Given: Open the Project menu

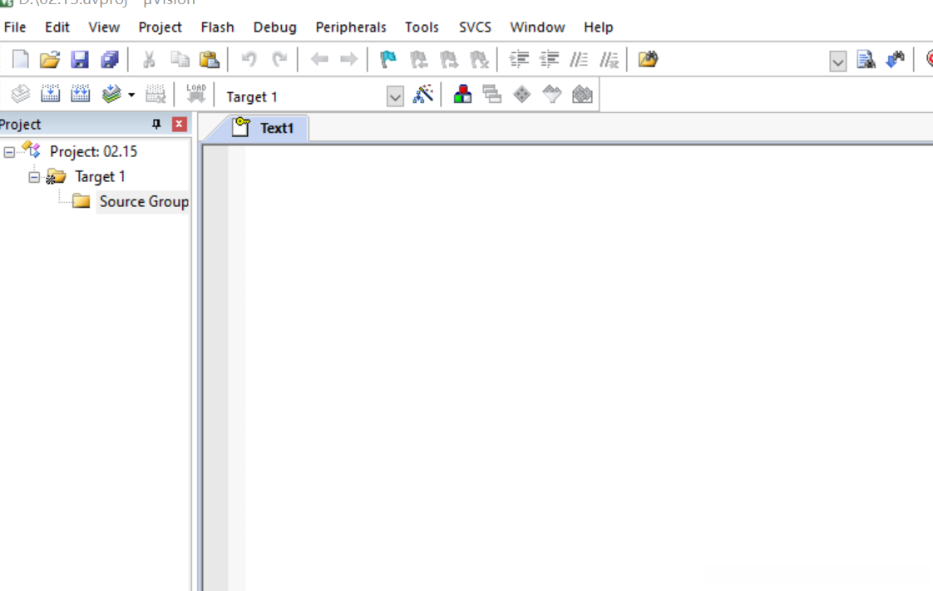Looking at the screenshot, I should tap(160, 27).
